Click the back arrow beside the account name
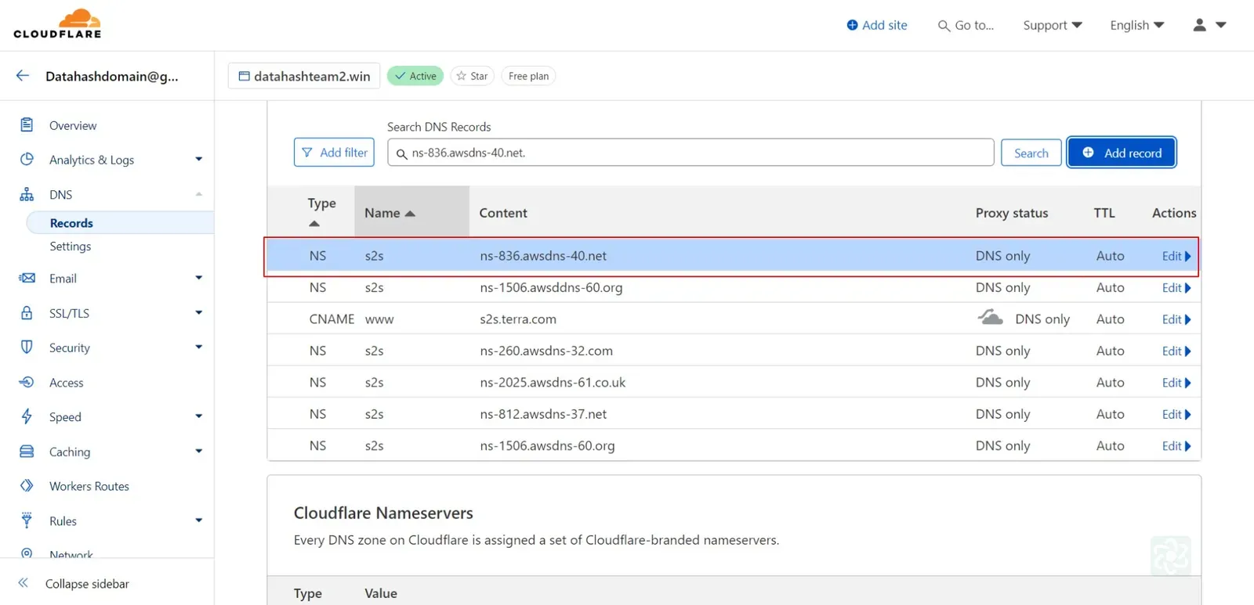 (x=23, y=76)
